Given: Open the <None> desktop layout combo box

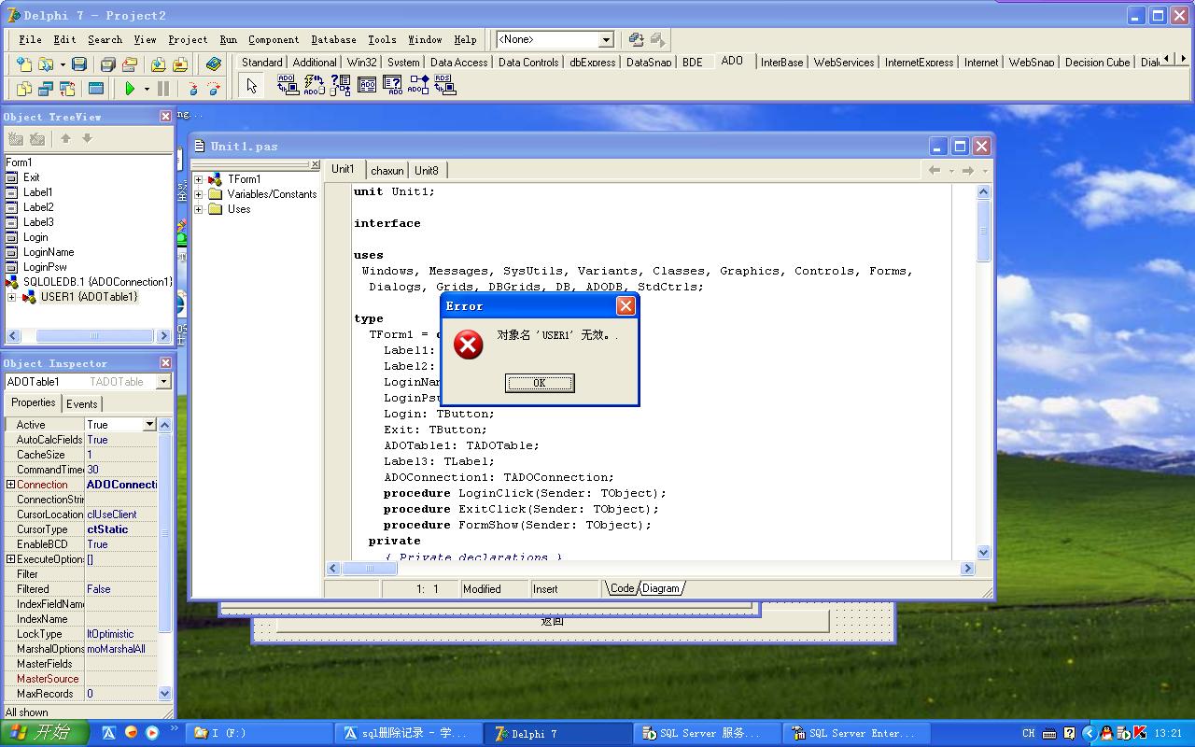Looking at the screenshot, I should click(606, 39).
